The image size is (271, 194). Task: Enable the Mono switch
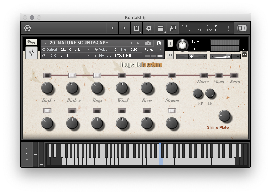[219, 75]
